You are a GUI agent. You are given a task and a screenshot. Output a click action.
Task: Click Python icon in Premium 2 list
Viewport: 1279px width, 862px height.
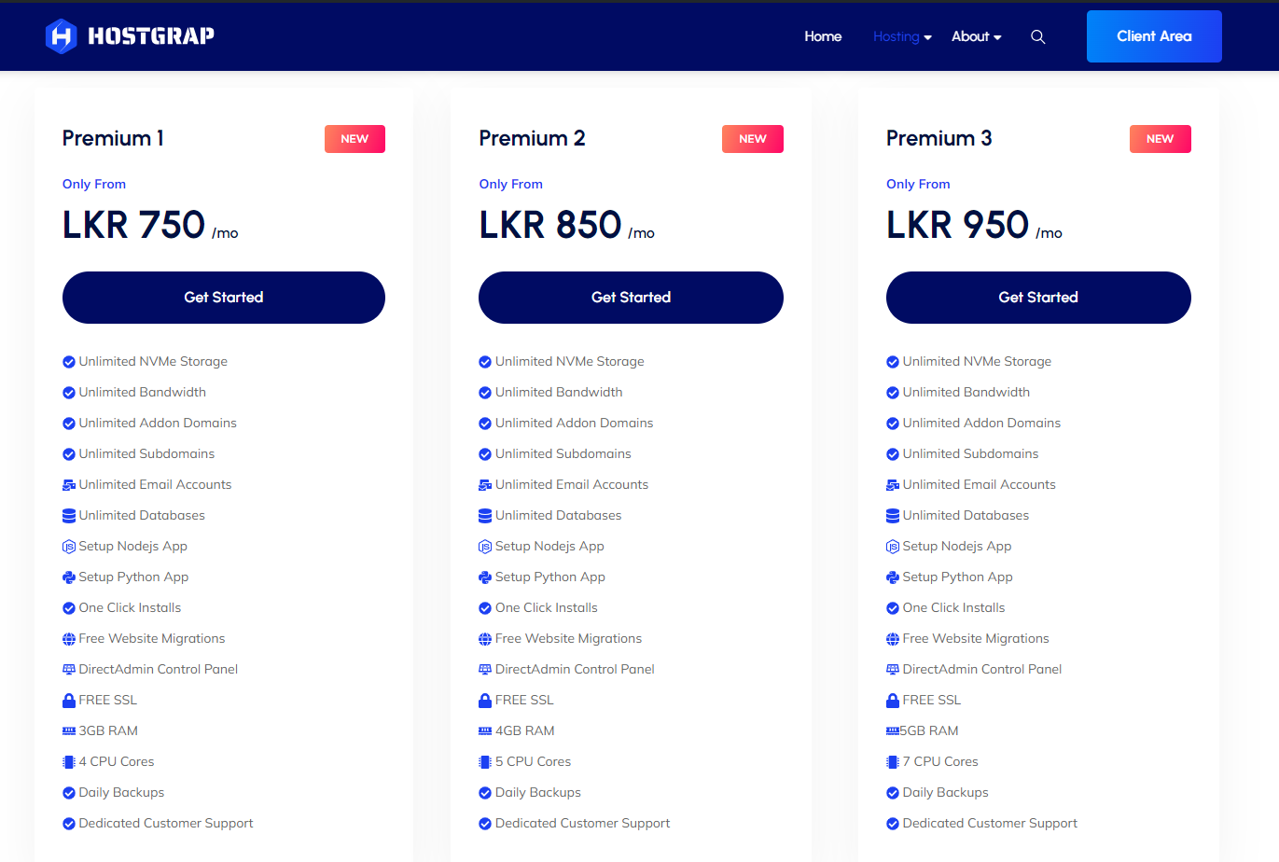485,577
